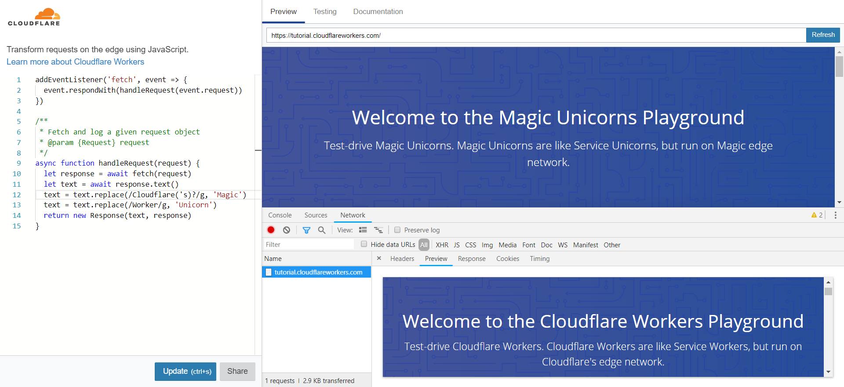This screenshot has width=844, height=387.
Task: Click the response preview scroll-down arrow
Action: tap(828, 372)
